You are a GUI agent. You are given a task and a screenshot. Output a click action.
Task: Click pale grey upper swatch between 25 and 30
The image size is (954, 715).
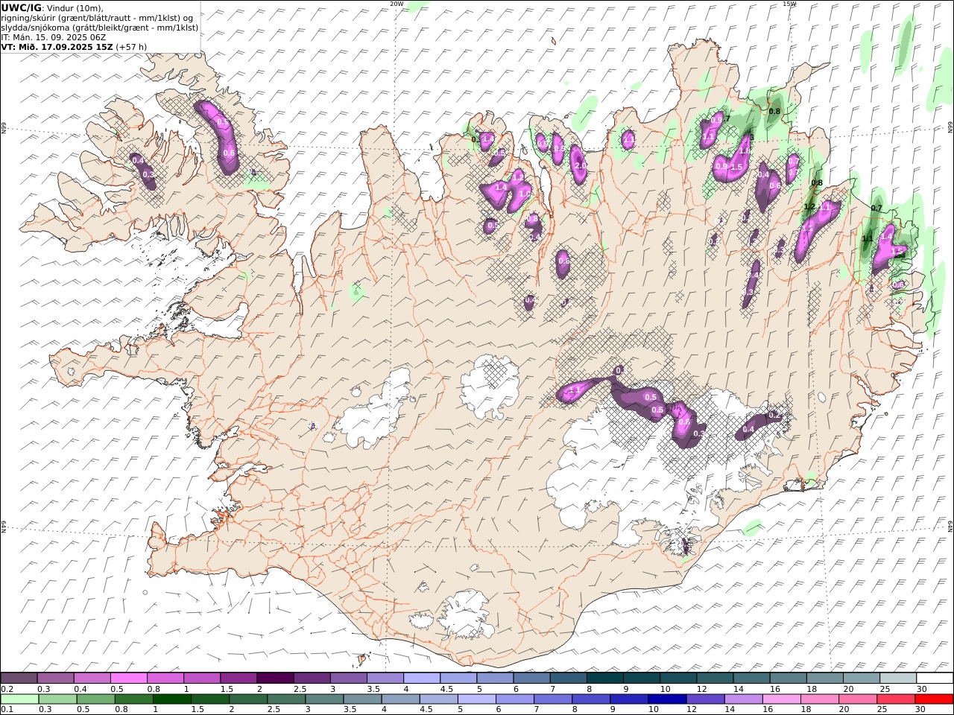click(899, 678)
